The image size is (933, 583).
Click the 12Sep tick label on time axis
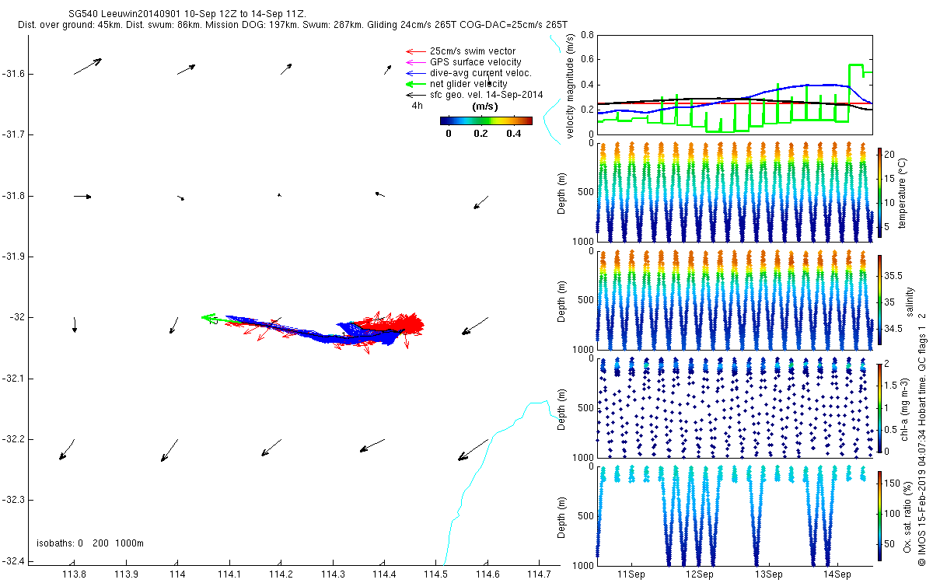click(700, 574)
